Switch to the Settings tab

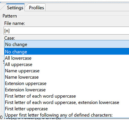point(15,8)
